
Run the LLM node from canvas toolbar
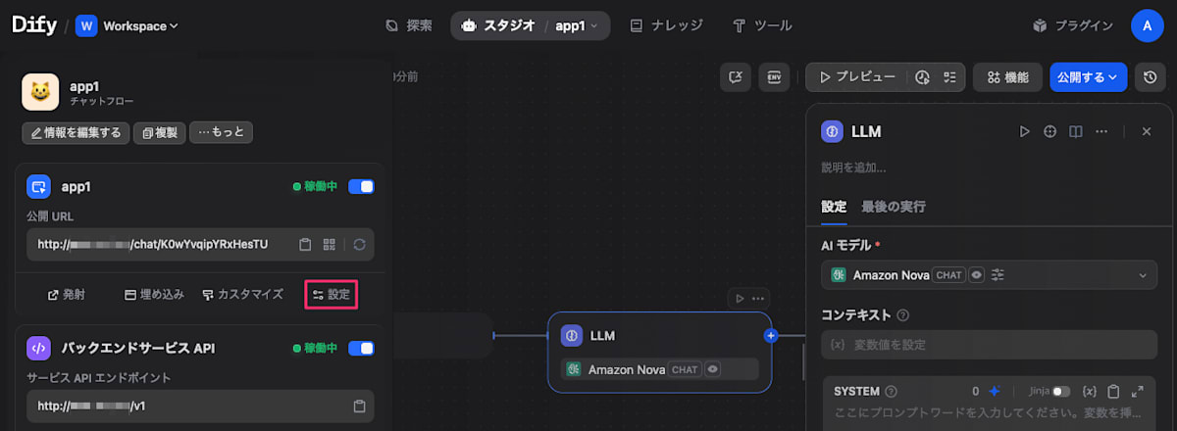pos(741,298)
